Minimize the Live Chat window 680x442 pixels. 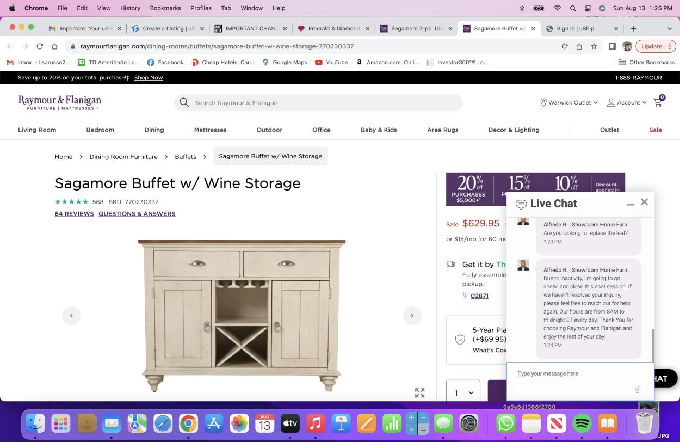(x=630, y=204)
